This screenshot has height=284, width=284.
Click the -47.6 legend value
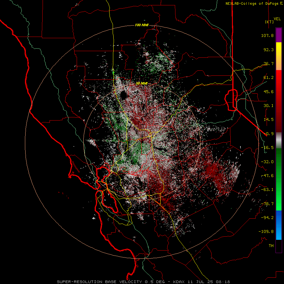(267, 176)
